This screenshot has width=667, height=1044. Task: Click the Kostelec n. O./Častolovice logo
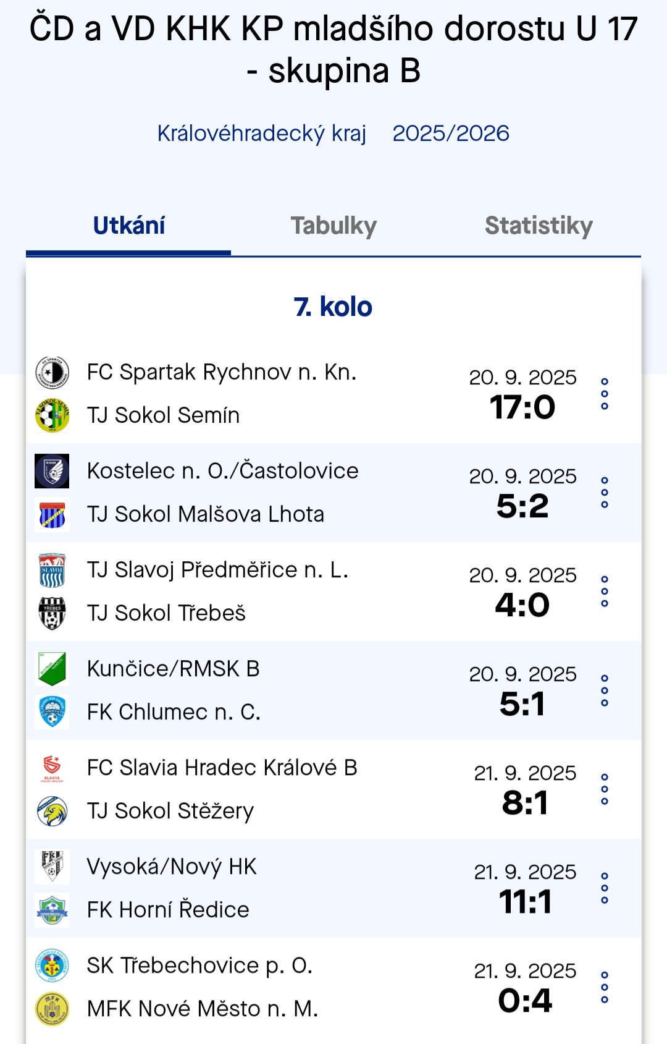click(x=52, y=471)
